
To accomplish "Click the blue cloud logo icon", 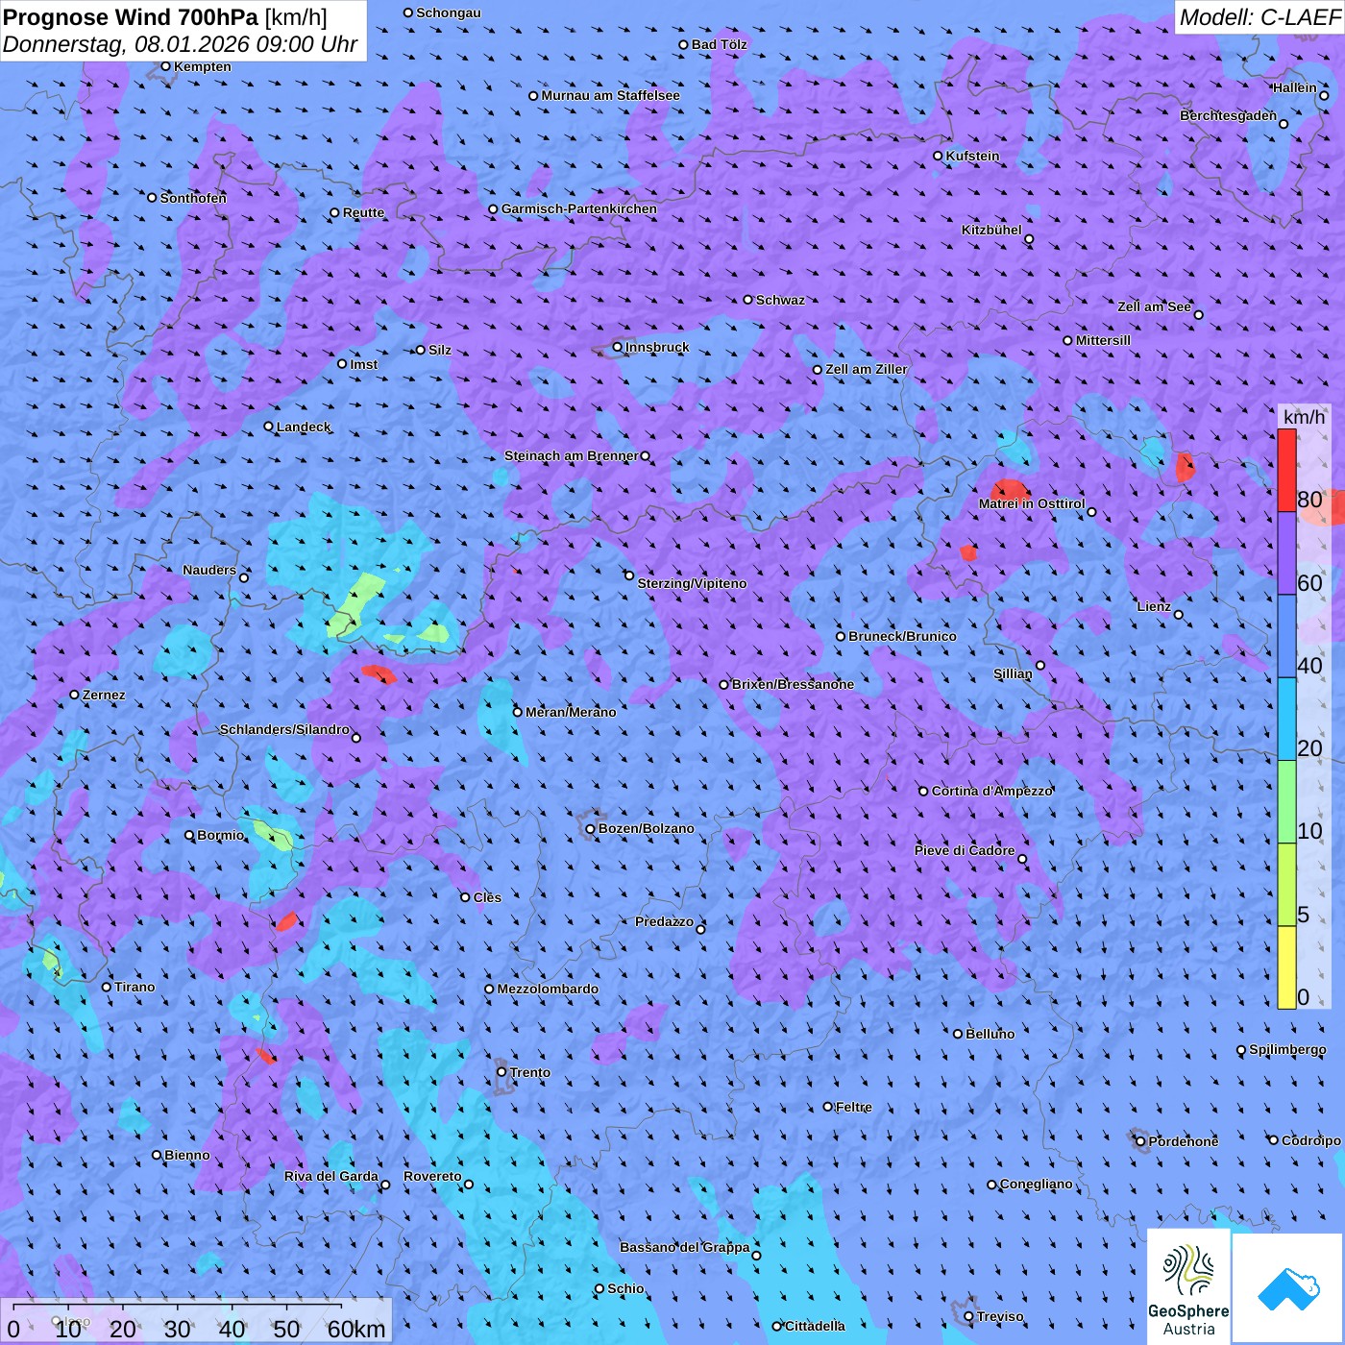I will pos(1287,1288).
